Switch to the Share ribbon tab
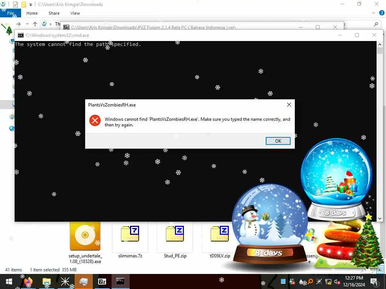386x289 pixels. tap(54, 13)
